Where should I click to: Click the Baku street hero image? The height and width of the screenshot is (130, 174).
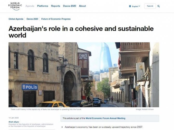click(84, 75)
